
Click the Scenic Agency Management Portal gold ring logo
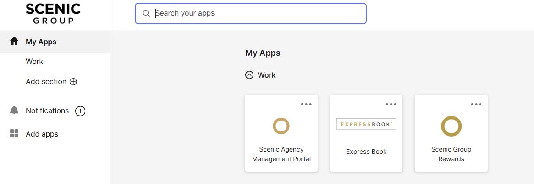281,126
